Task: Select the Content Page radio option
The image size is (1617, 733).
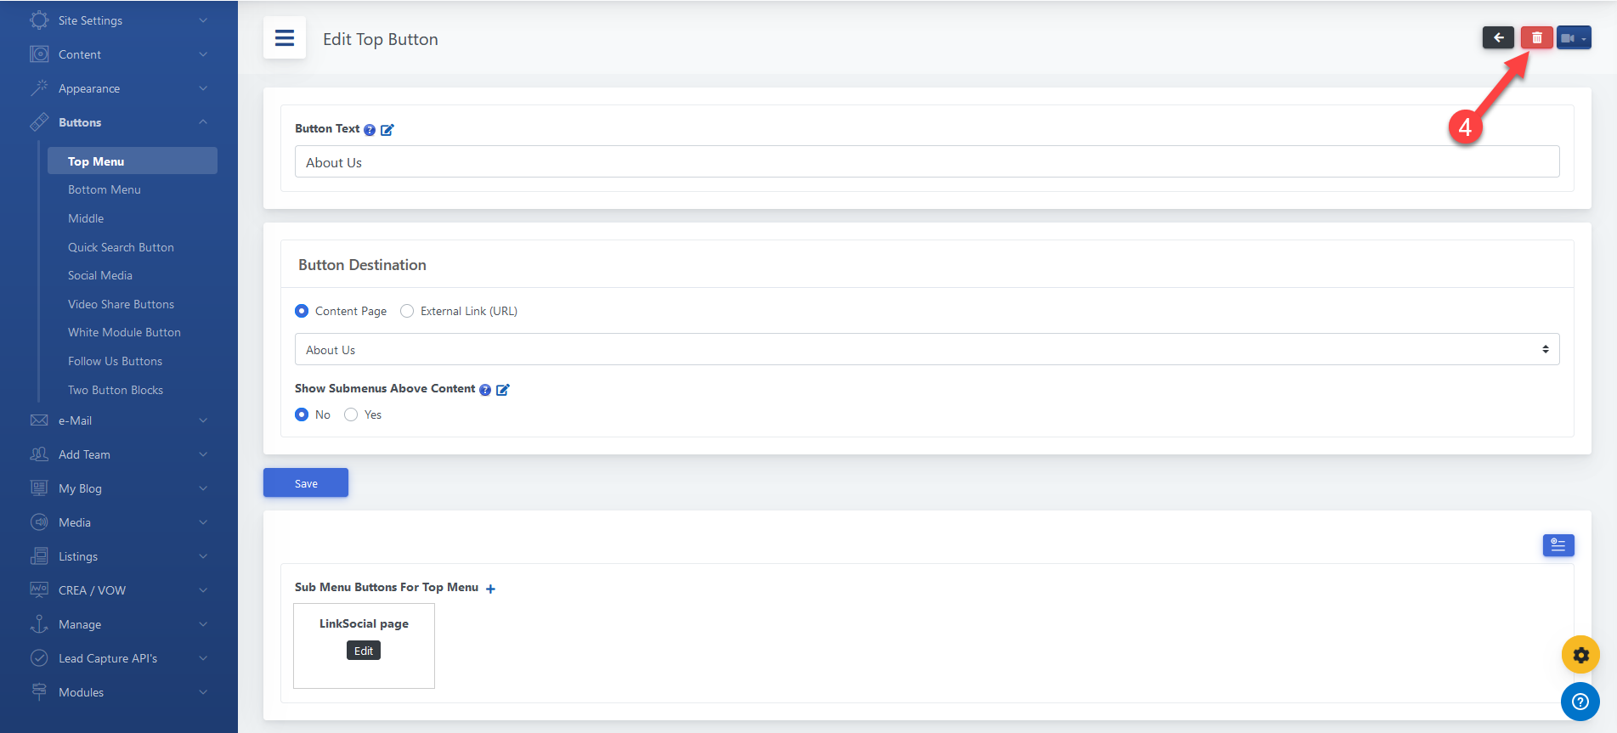Action: pos(302,311)
